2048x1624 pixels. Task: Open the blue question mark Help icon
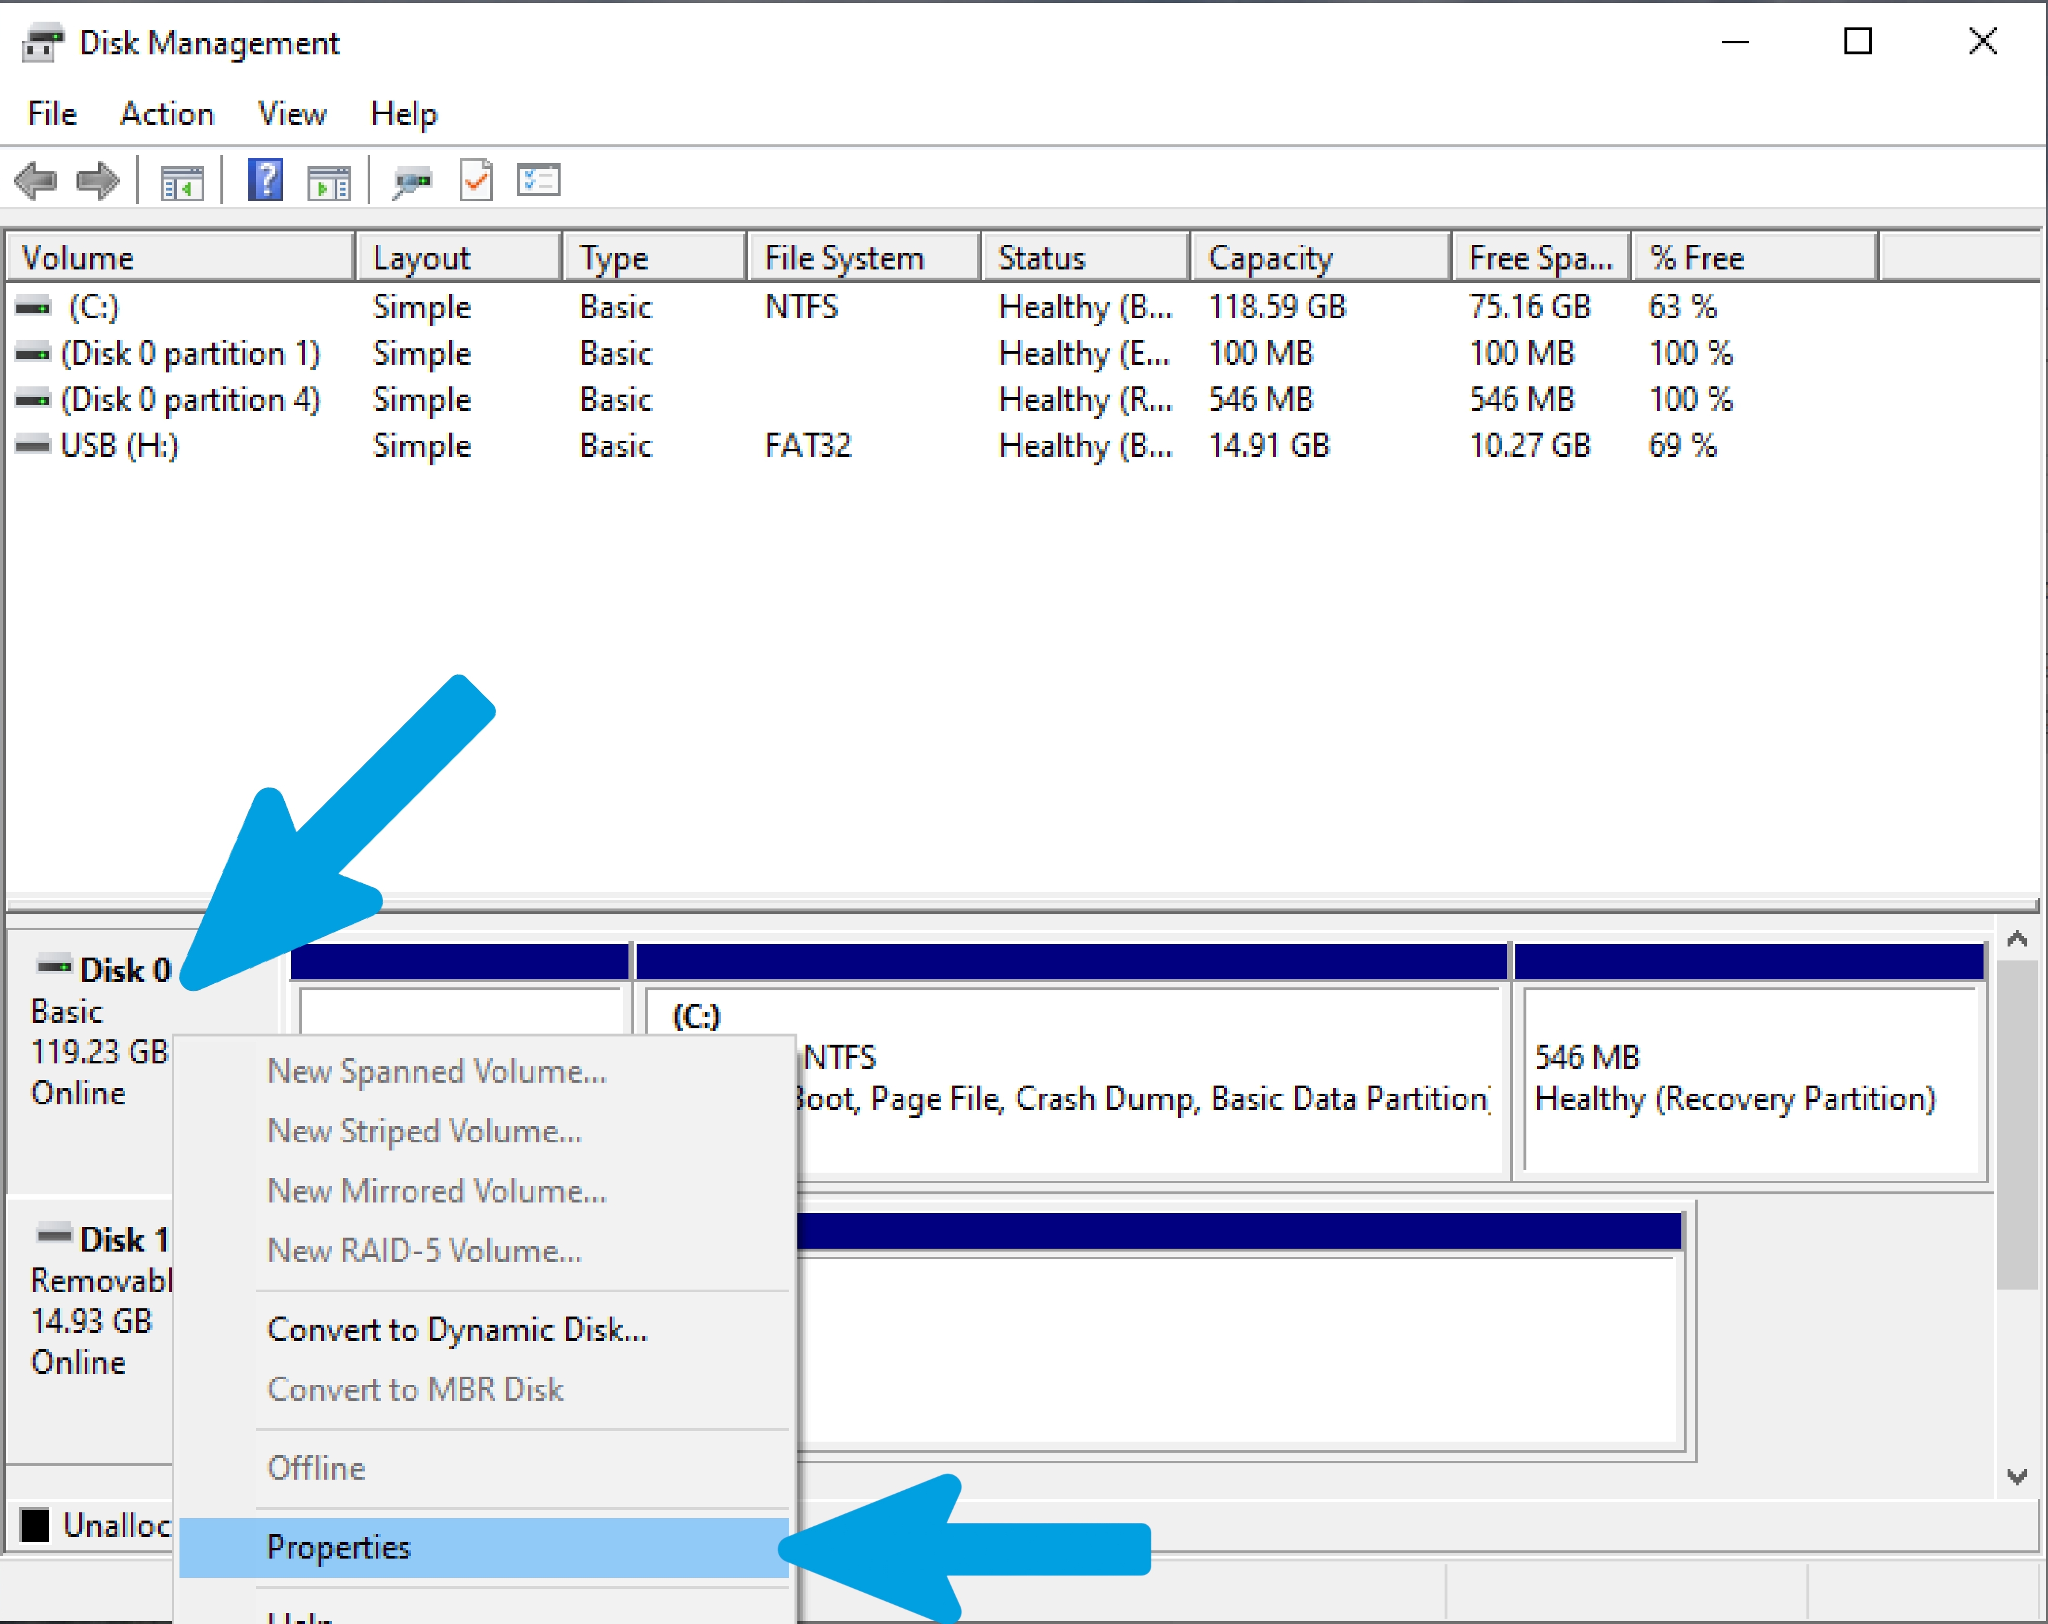tap(265, 179)
